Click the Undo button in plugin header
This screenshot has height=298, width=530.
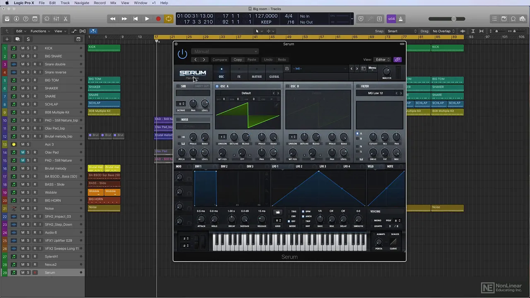pyautogui.click(x=268, y=60)
